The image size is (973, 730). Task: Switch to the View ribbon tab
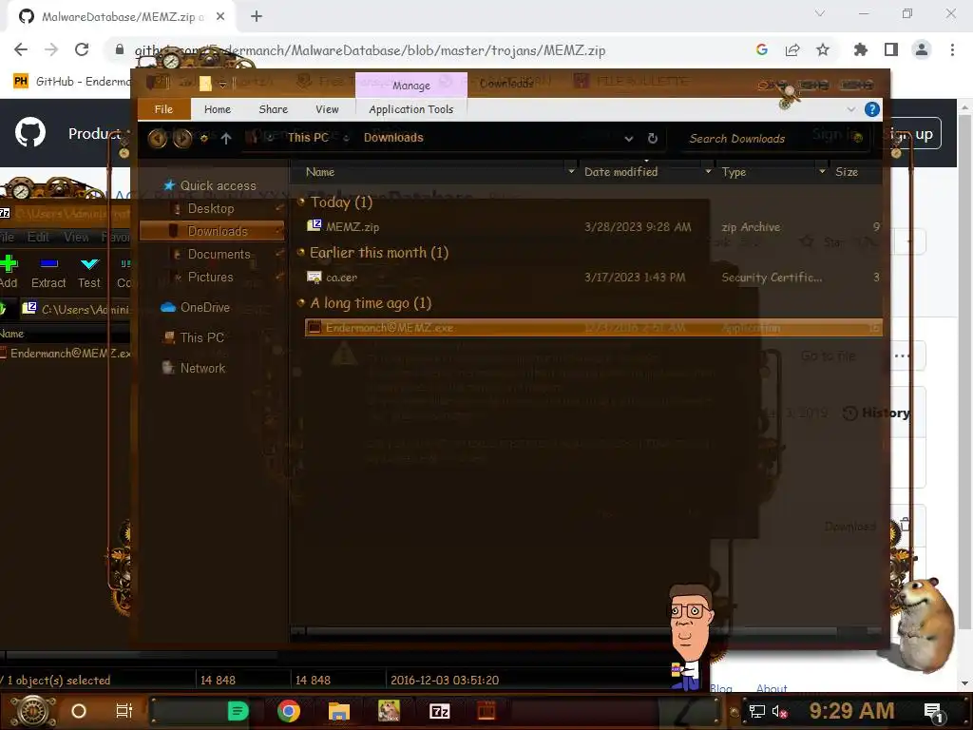pyautogui.click(x=327, y=109)
